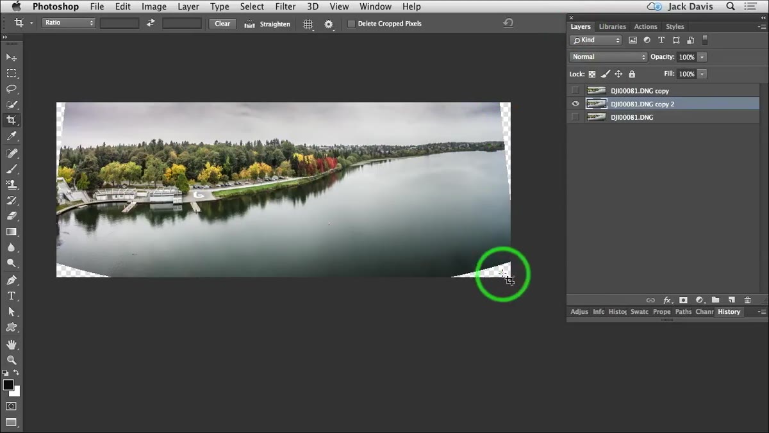This screenshot has width=769, height=433.
Task: Click the link layers icon
Action: [650, 300]
